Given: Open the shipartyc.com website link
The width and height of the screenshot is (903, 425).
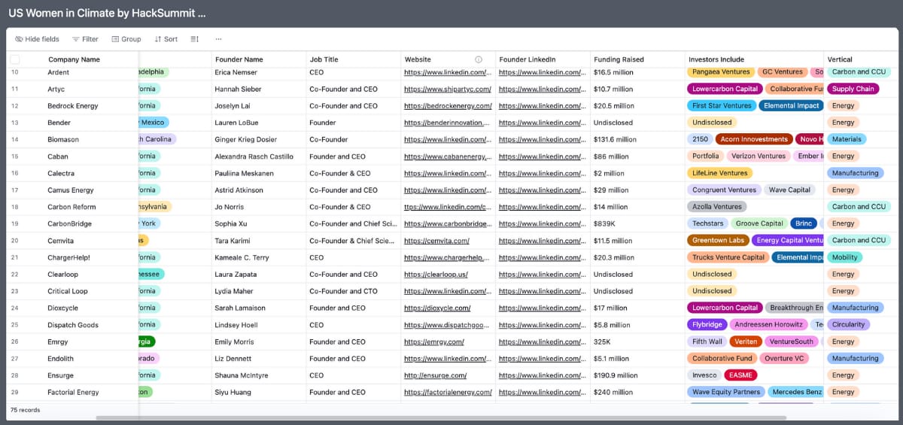Looking at the screenshot, I should [x=448, y=89].
